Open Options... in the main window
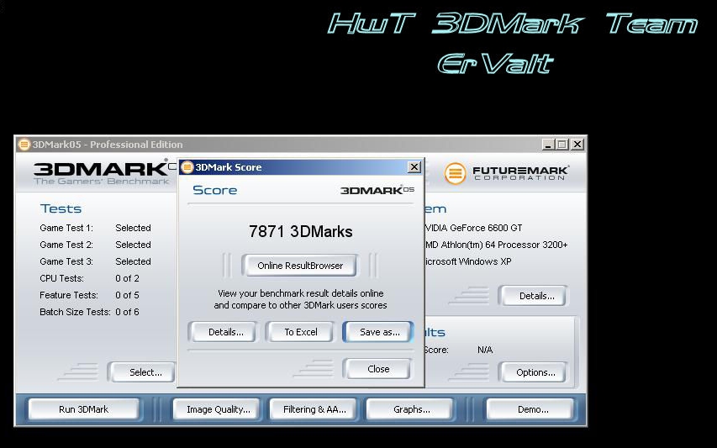The height and width of the screenshot is (448, 717). pos(535,372)
